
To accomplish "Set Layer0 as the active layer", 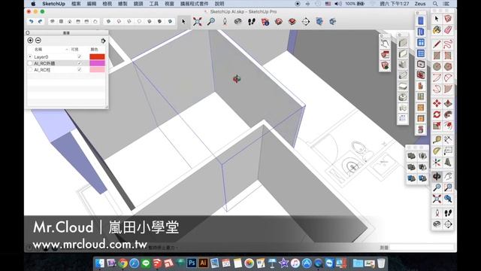I will pos(30,57).
